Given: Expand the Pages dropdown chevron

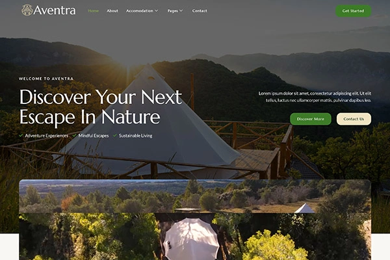Looking at the screenshot, I should (181, 10).
